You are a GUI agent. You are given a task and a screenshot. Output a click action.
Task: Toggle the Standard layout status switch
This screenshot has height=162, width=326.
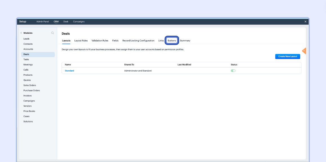[233, 71]
